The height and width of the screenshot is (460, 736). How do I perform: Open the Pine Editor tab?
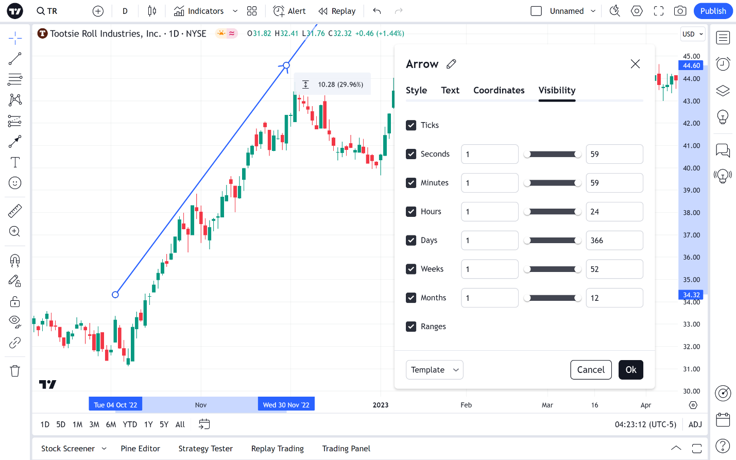coord(141,449)
